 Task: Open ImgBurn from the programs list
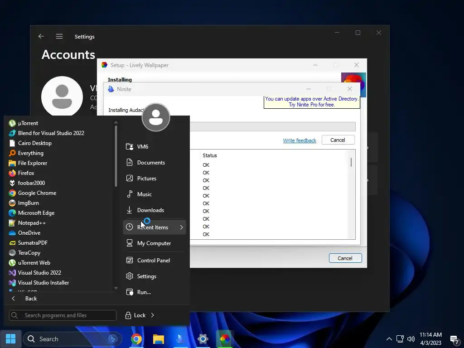[x=24, y=203]
